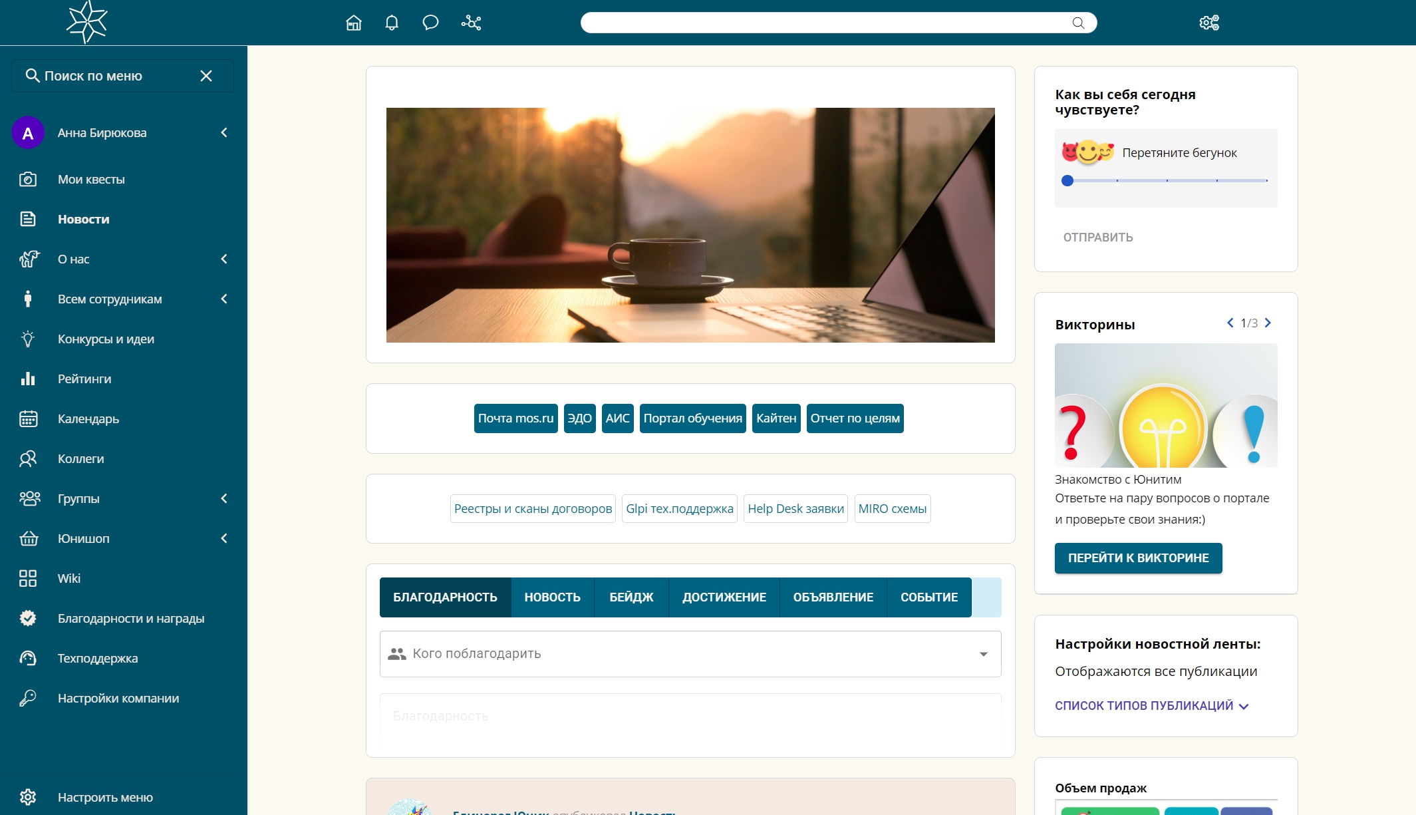
Task: Navigate to next викторина using arrow
Action: (1269, 323)
